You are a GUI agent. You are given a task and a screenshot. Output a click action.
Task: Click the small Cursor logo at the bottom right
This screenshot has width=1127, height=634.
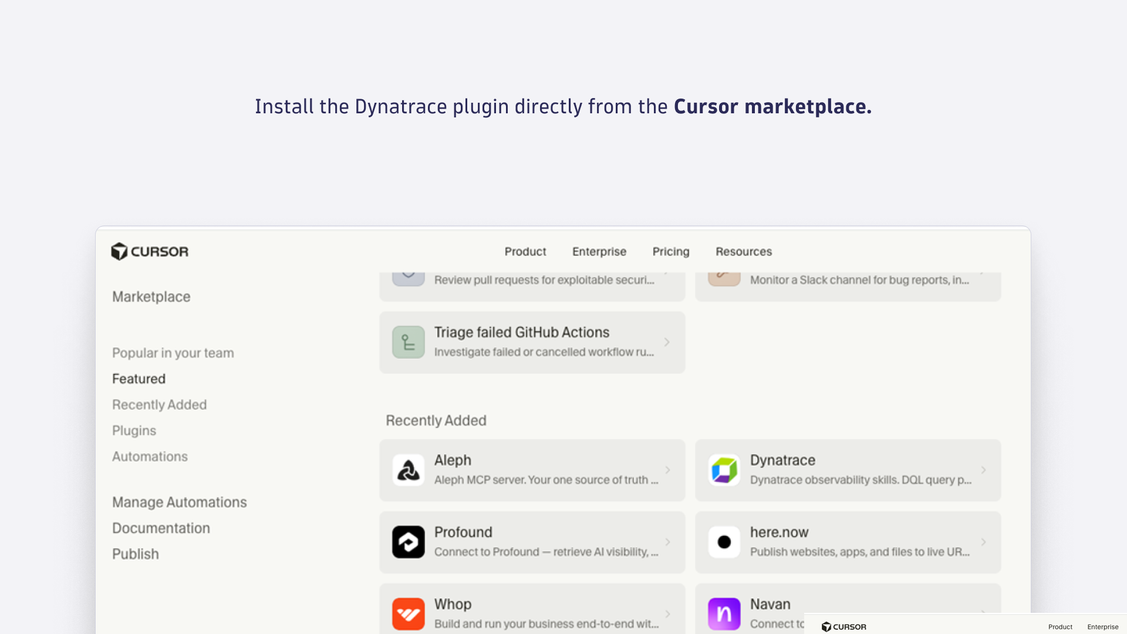click(x=844, y=626)
